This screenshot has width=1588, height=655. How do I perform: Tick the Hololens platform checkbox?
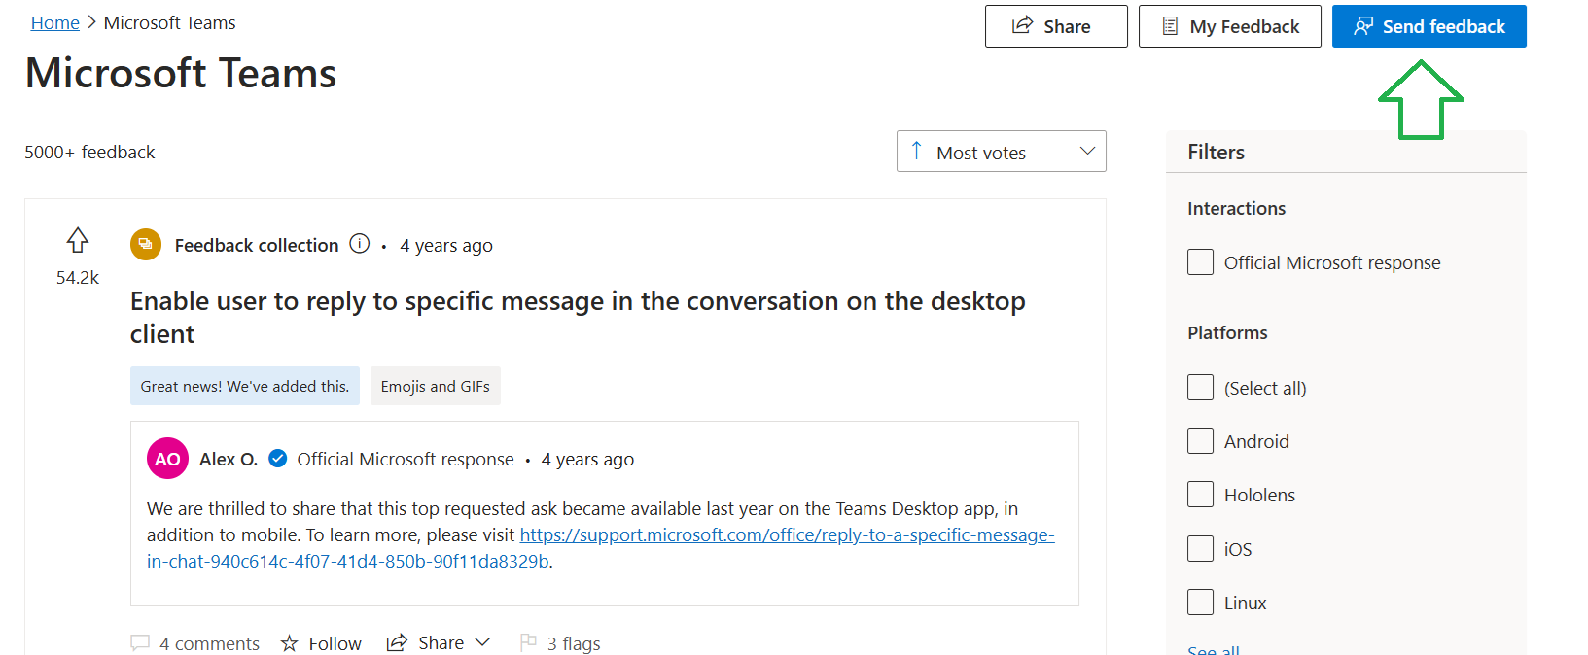click(x=1201, y=495)
